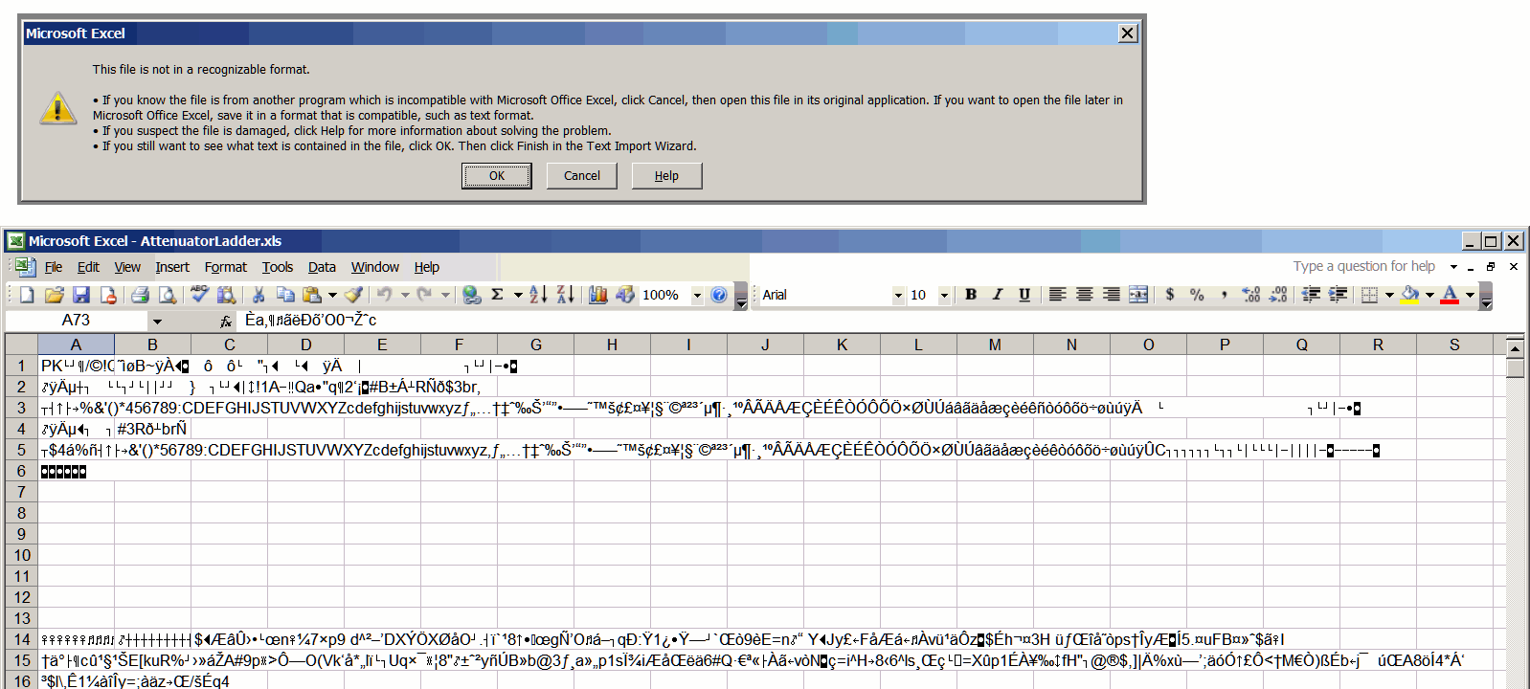Launch the Chart Wizard
1530x689 pixels.
[598, 295]
